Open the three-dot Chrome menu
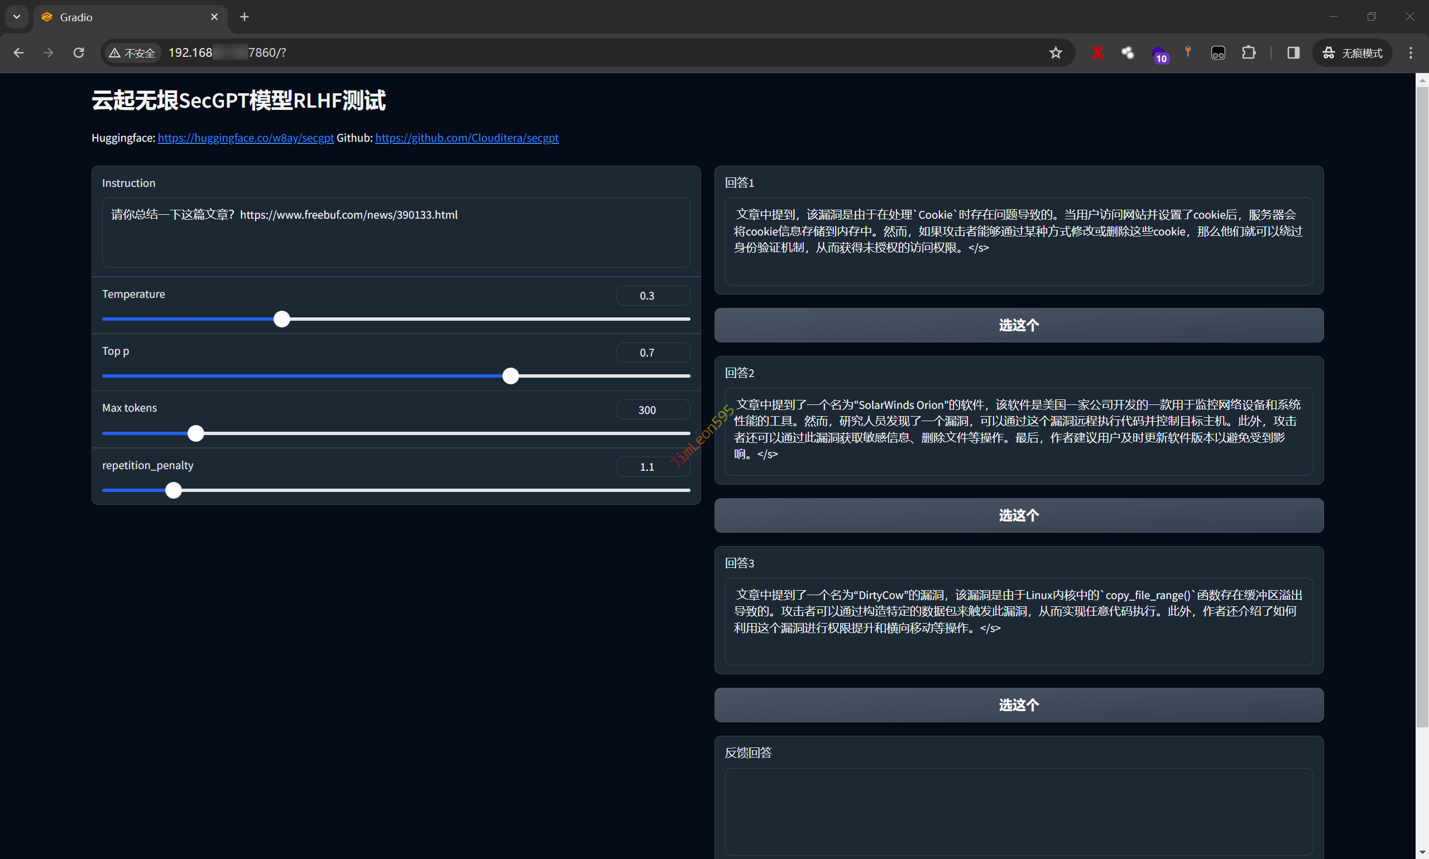 [x=1411, y=52]
